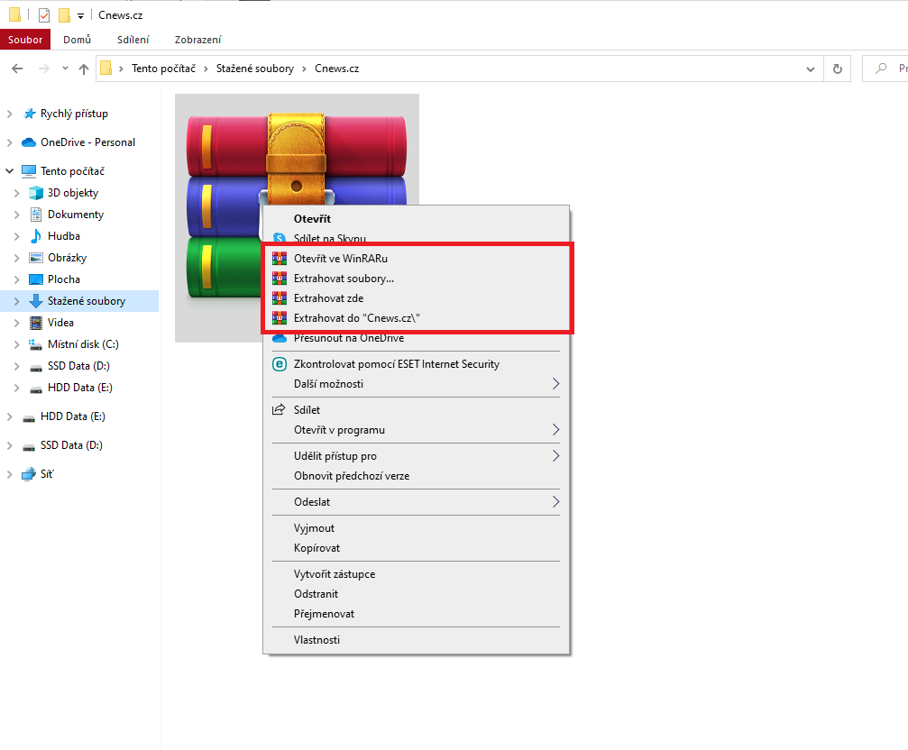908x750 pixels.
Task: Click the folder icon in the address bar
Action: (x=106, y=69)
